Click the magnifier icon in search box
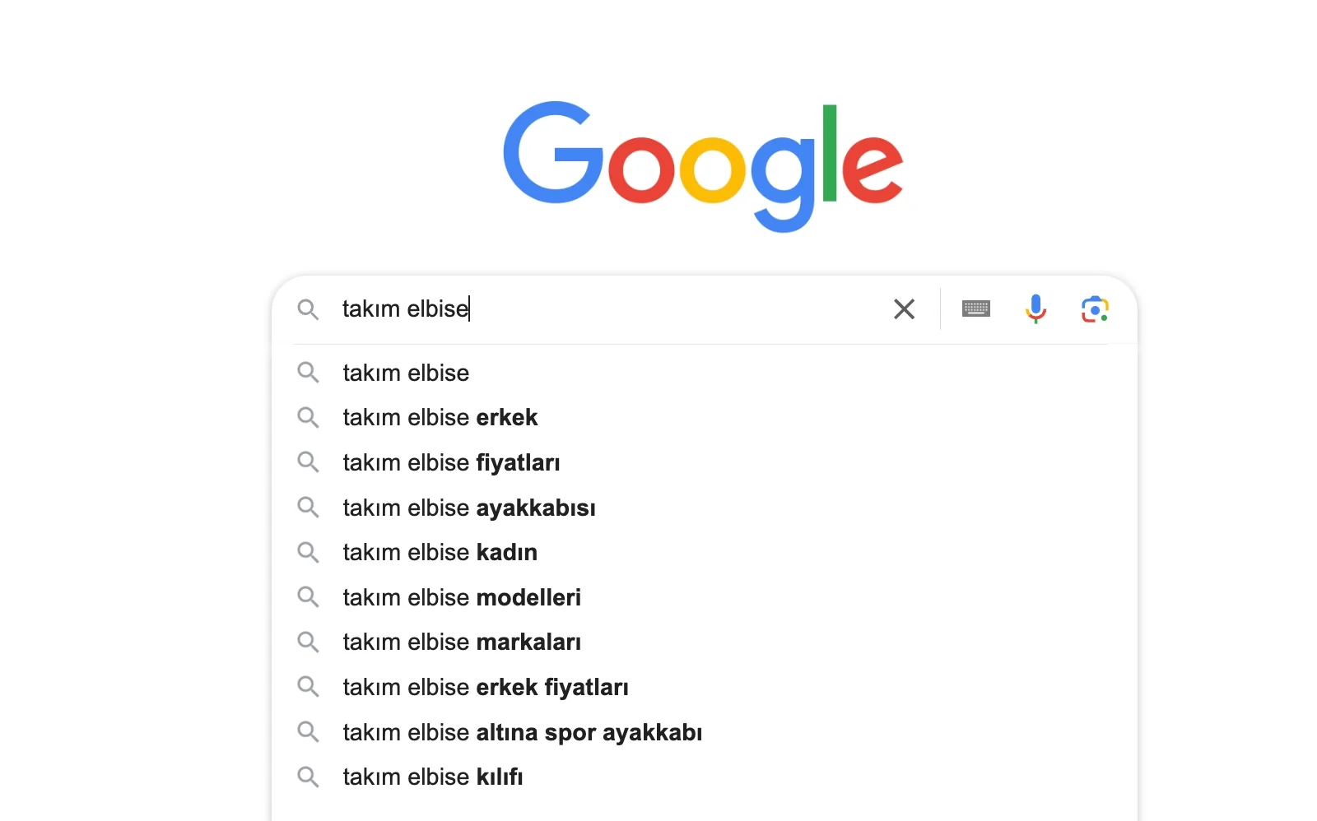Image resolution: width=1317 pixels, height=821 pixels. pos(308,309)
